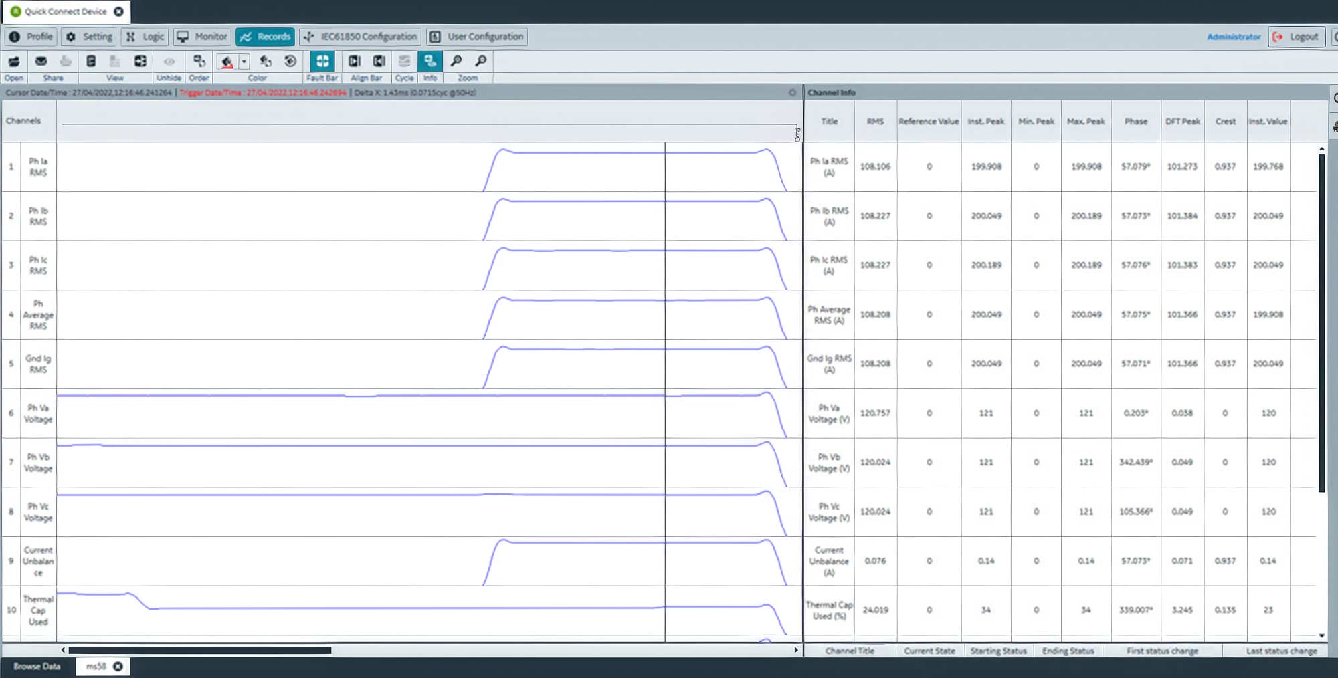Click the Administrator link
Viewport: 1338px width, 678px height.
pyautogui.click(x=1234, y=37)
